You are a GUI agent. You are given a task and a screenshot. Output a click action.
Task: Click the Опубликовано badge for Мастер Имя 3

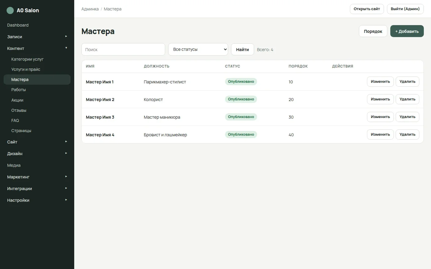[241, 117]
